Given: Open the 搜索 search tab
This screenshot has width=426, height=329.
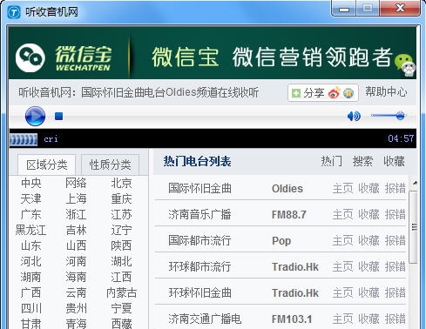Looking at the screenshot, I should click(362, 161).
